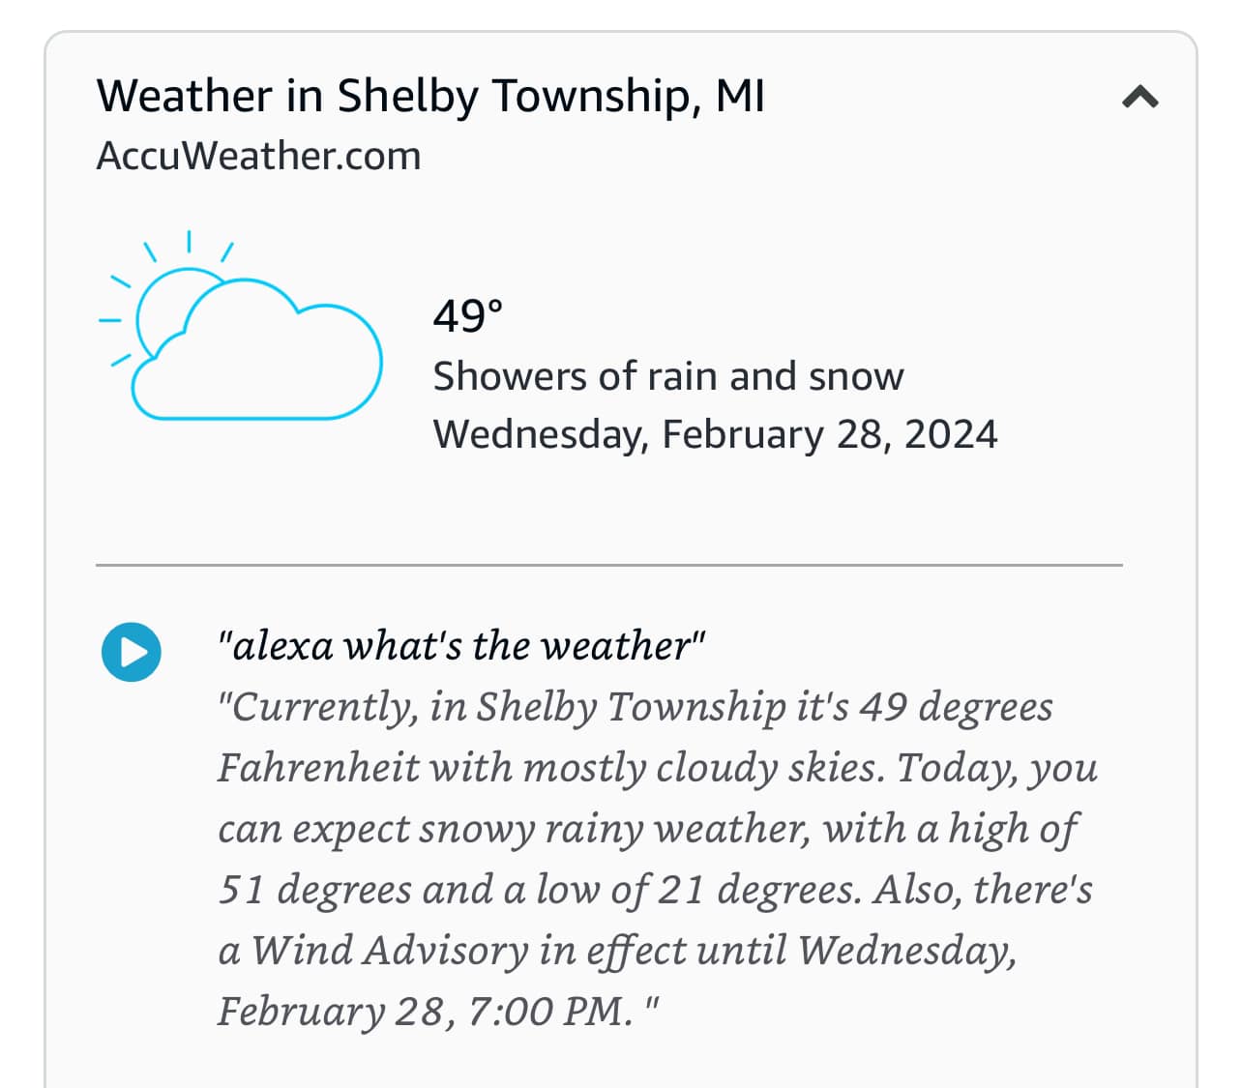The image size is (1242, 1088).
Task: Play the "alexa what's the weather" recording
Action: point(132,652)
